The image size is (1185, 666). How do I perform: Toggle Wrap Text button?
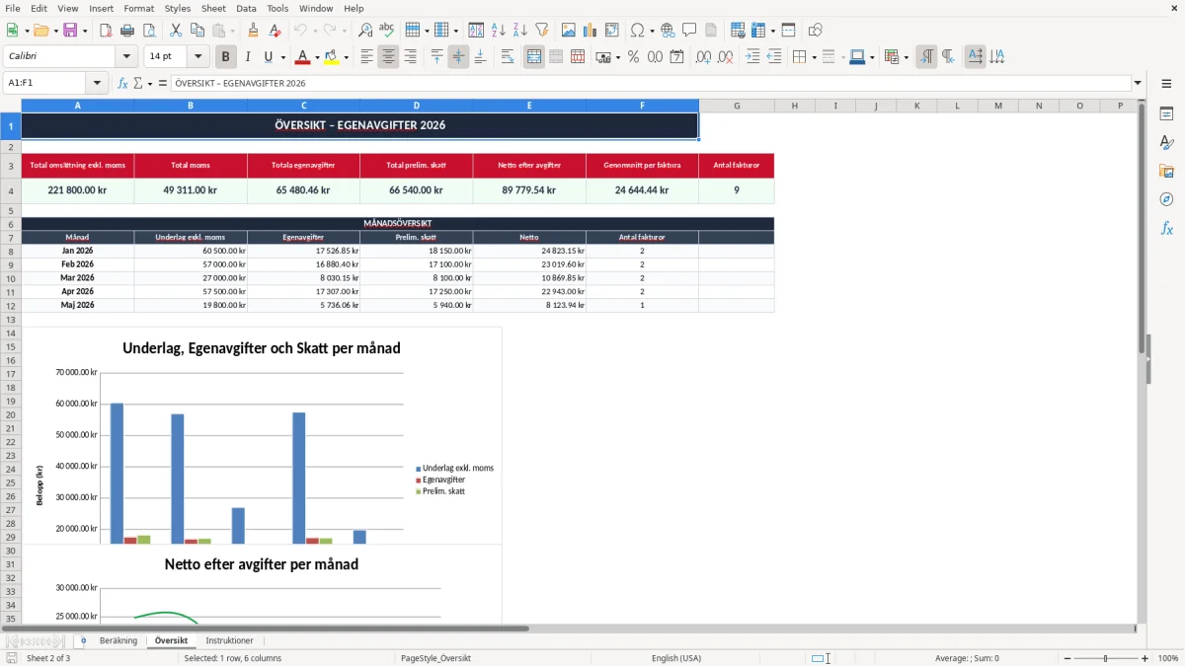(x=508, y=57)
